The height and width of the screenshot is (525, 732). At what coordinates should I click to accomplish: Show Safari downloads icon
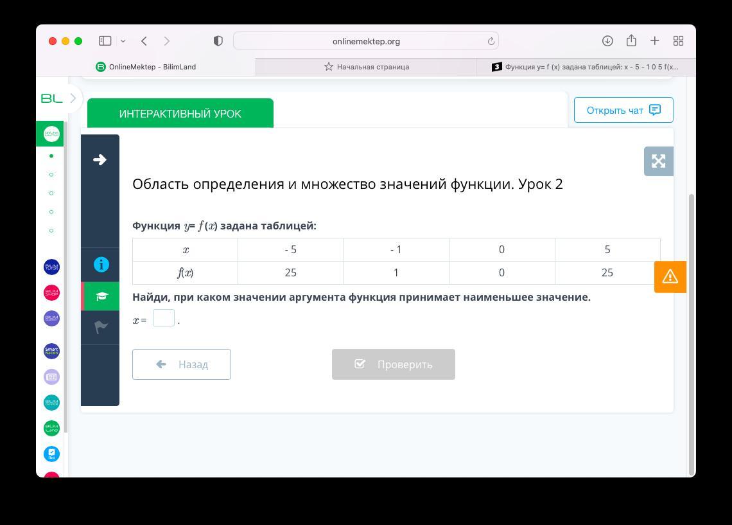(607, 41)
